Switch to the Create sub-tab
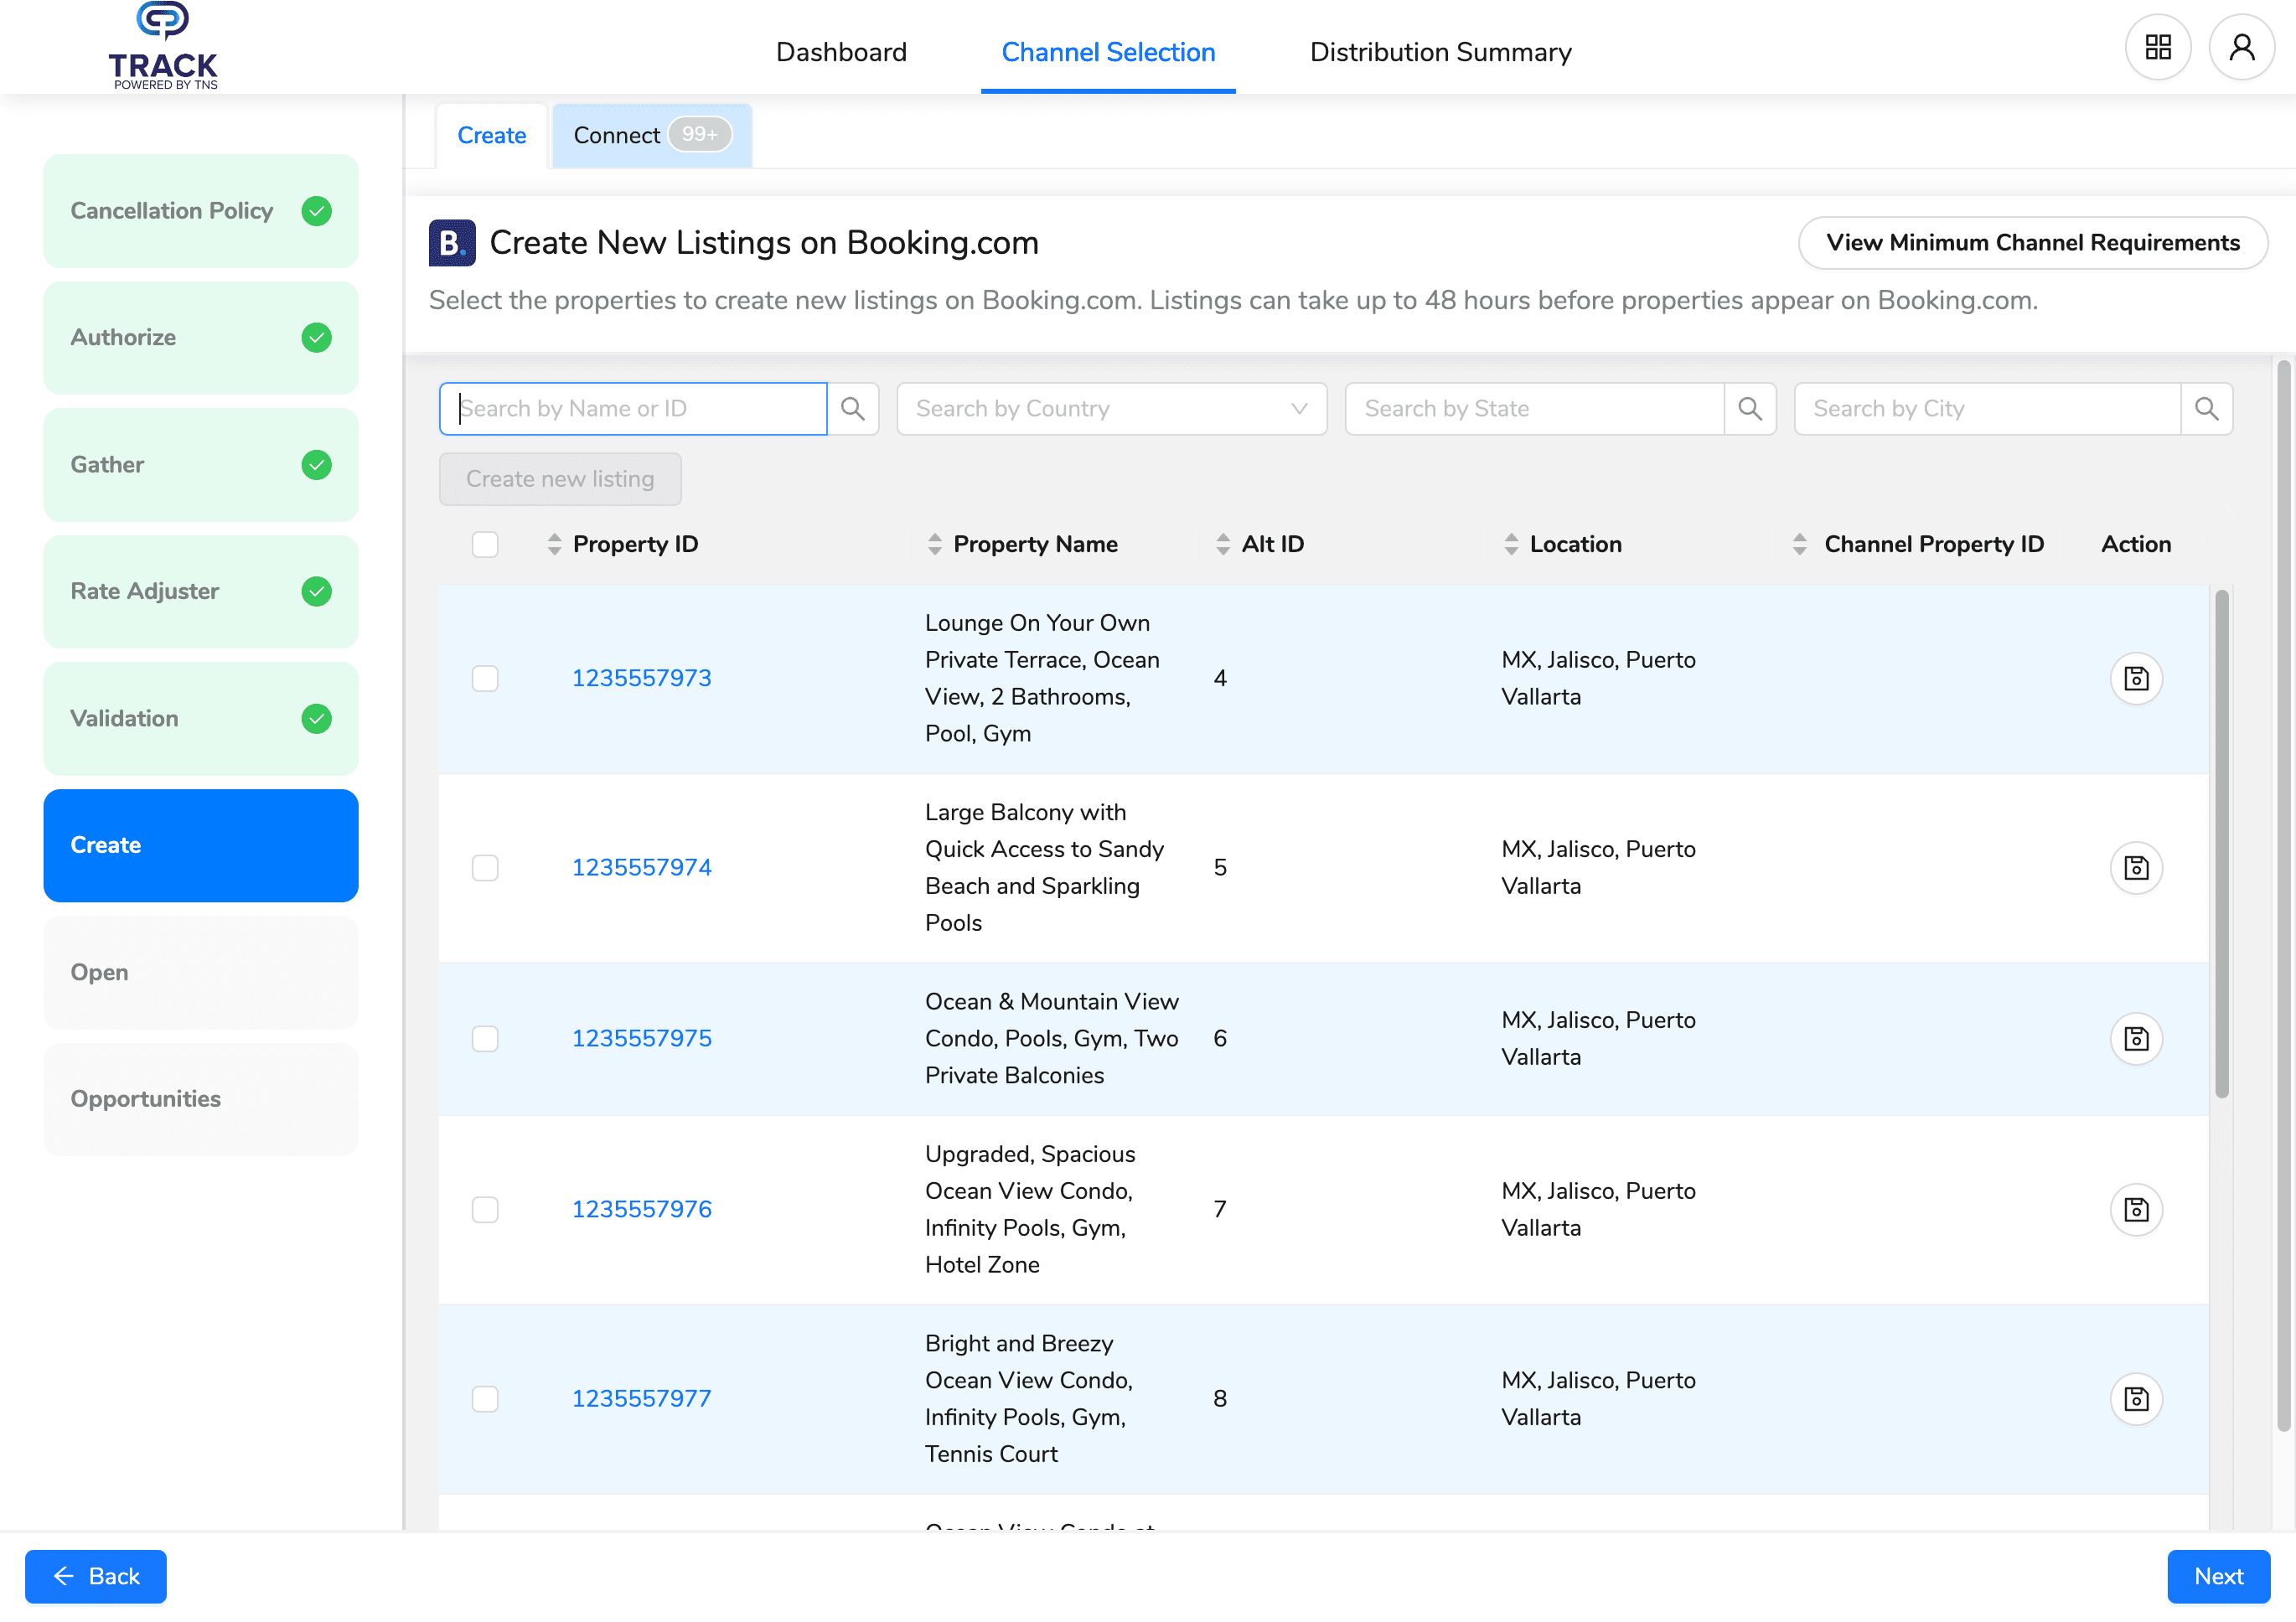Image resolution: width=2296 pixels, height=1622 pixels. pyautogui.click(x=492, y=136)
